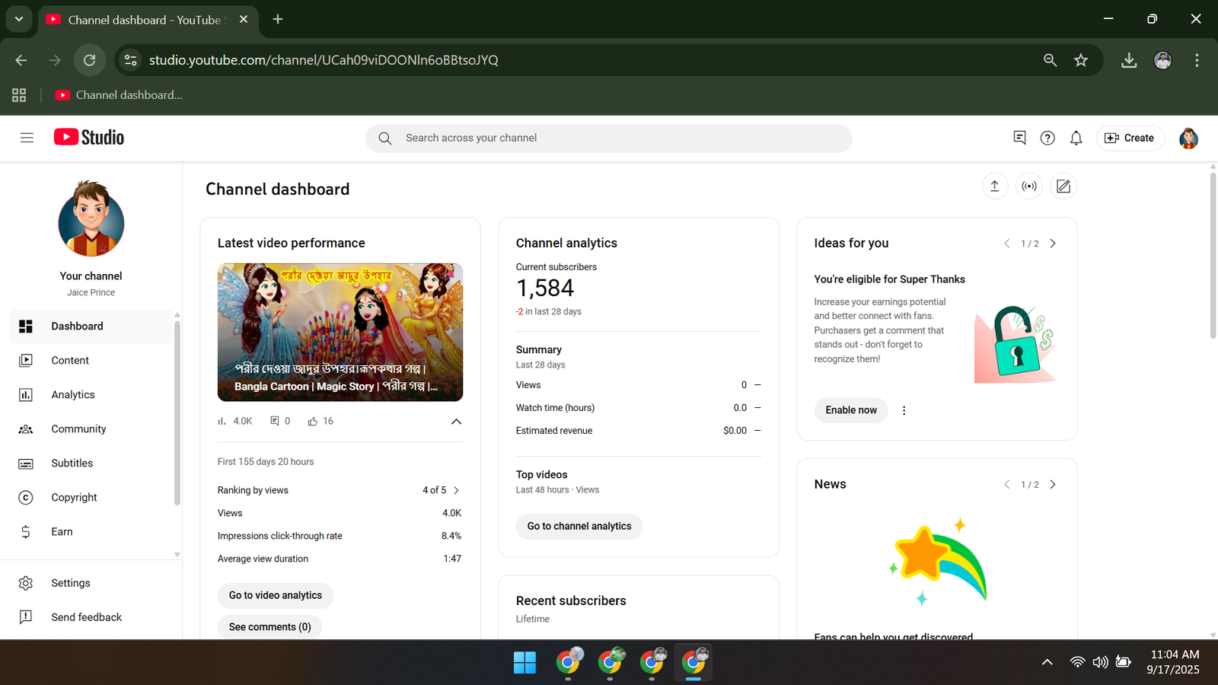Toggle the hamburger menu sidebar

(27, 138)
